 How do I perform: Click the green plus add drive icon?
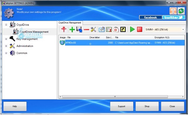tap(72, 29)
